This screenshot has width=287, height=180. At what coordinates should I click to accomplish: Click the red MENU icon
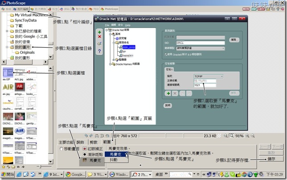pos(246,9)
